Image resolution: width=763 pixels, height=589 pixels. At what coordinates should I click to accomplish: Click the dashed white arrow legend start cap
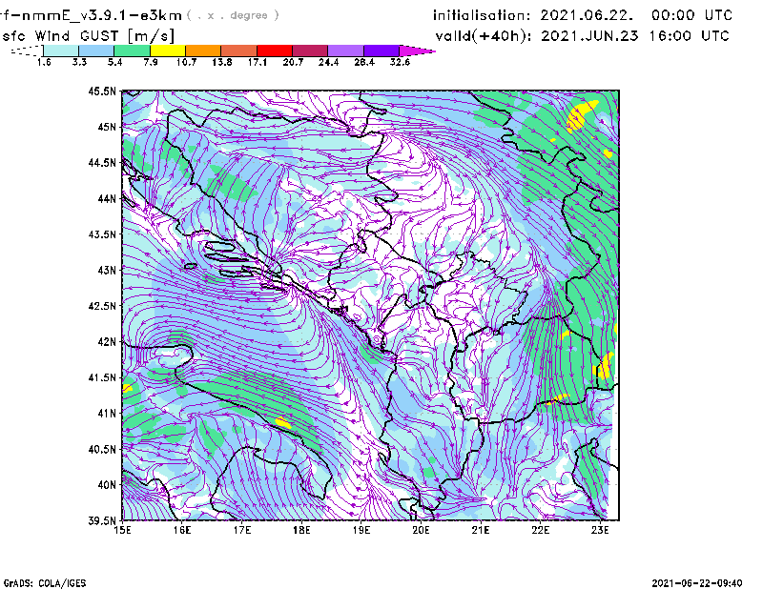[x=27, y=51]
